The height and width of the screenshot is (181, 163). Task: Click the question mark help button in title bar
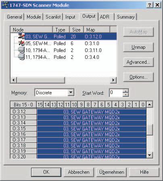(x=150, y=5)
